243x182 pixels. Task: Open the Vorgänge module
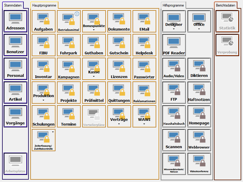coord(15,116)
